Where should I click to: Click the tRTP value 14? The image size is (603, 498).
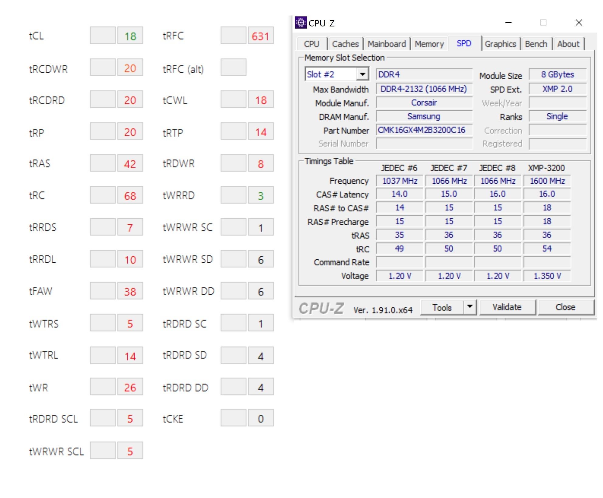point(260,132)
